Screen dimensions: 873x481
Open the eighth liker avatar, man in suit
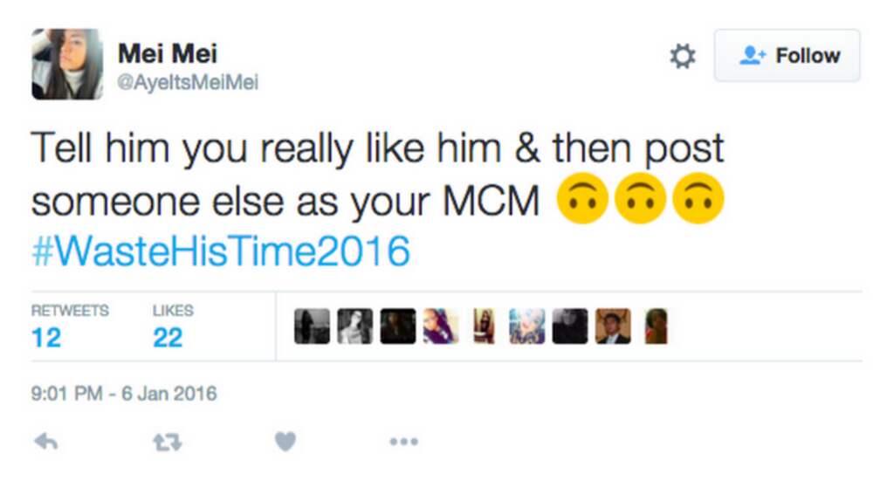(x=613, y=326)
